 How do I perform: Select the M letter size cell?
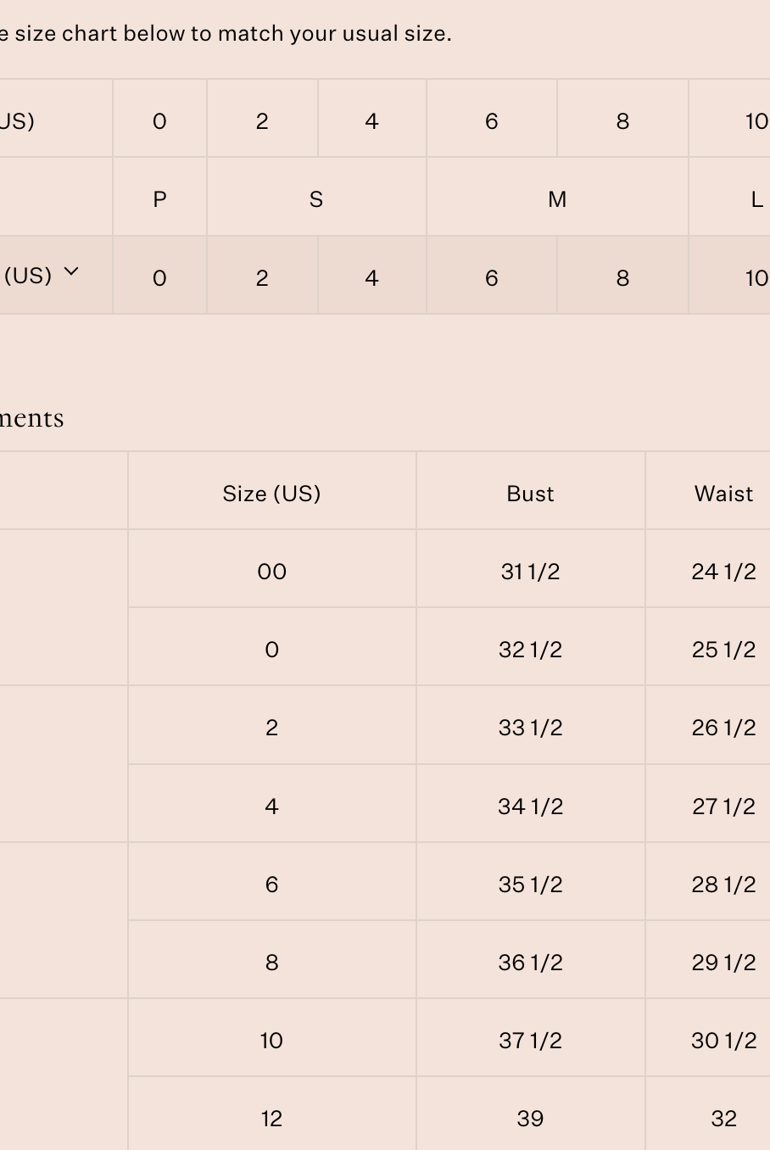557,199
